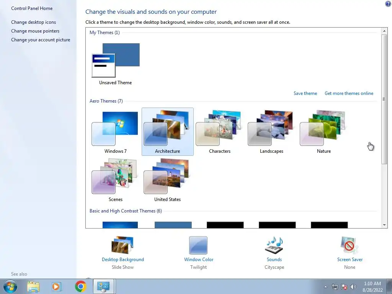392x294 pixels.
Task: Select the steel-blue Basic theme thumbnail
Action: point(173,225)
